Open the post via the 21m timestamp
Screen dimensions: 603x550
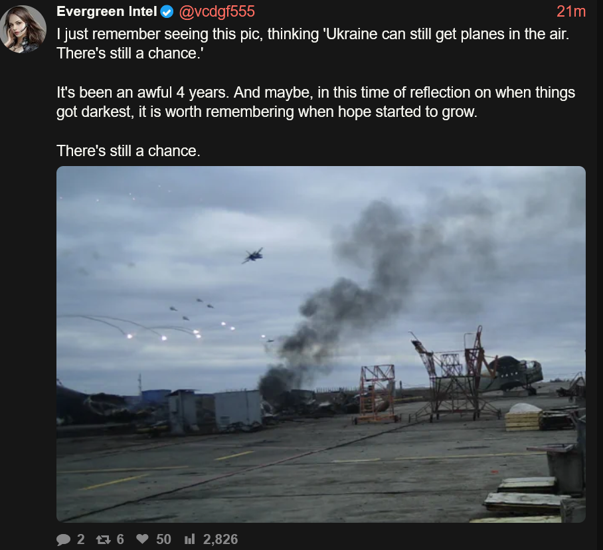[571, 11]
